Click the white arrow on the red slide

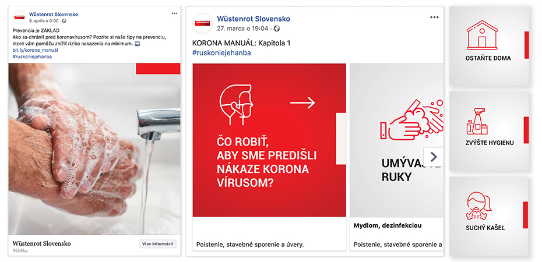(x=302, y=102)
